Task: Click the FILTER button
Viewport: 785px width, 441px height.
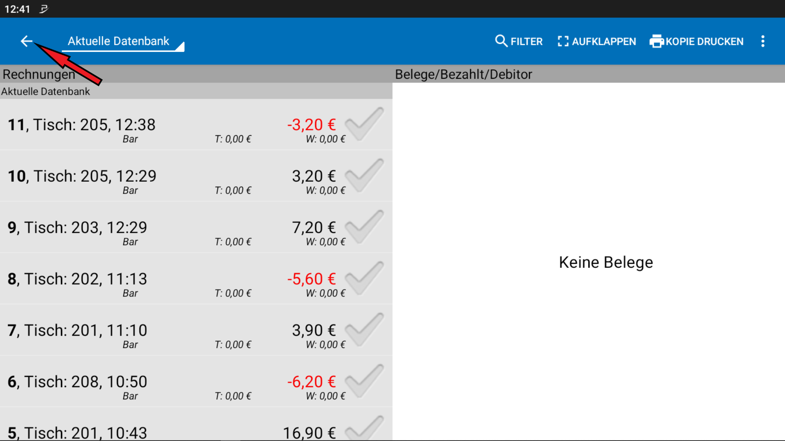Action: tap(518, 41)
